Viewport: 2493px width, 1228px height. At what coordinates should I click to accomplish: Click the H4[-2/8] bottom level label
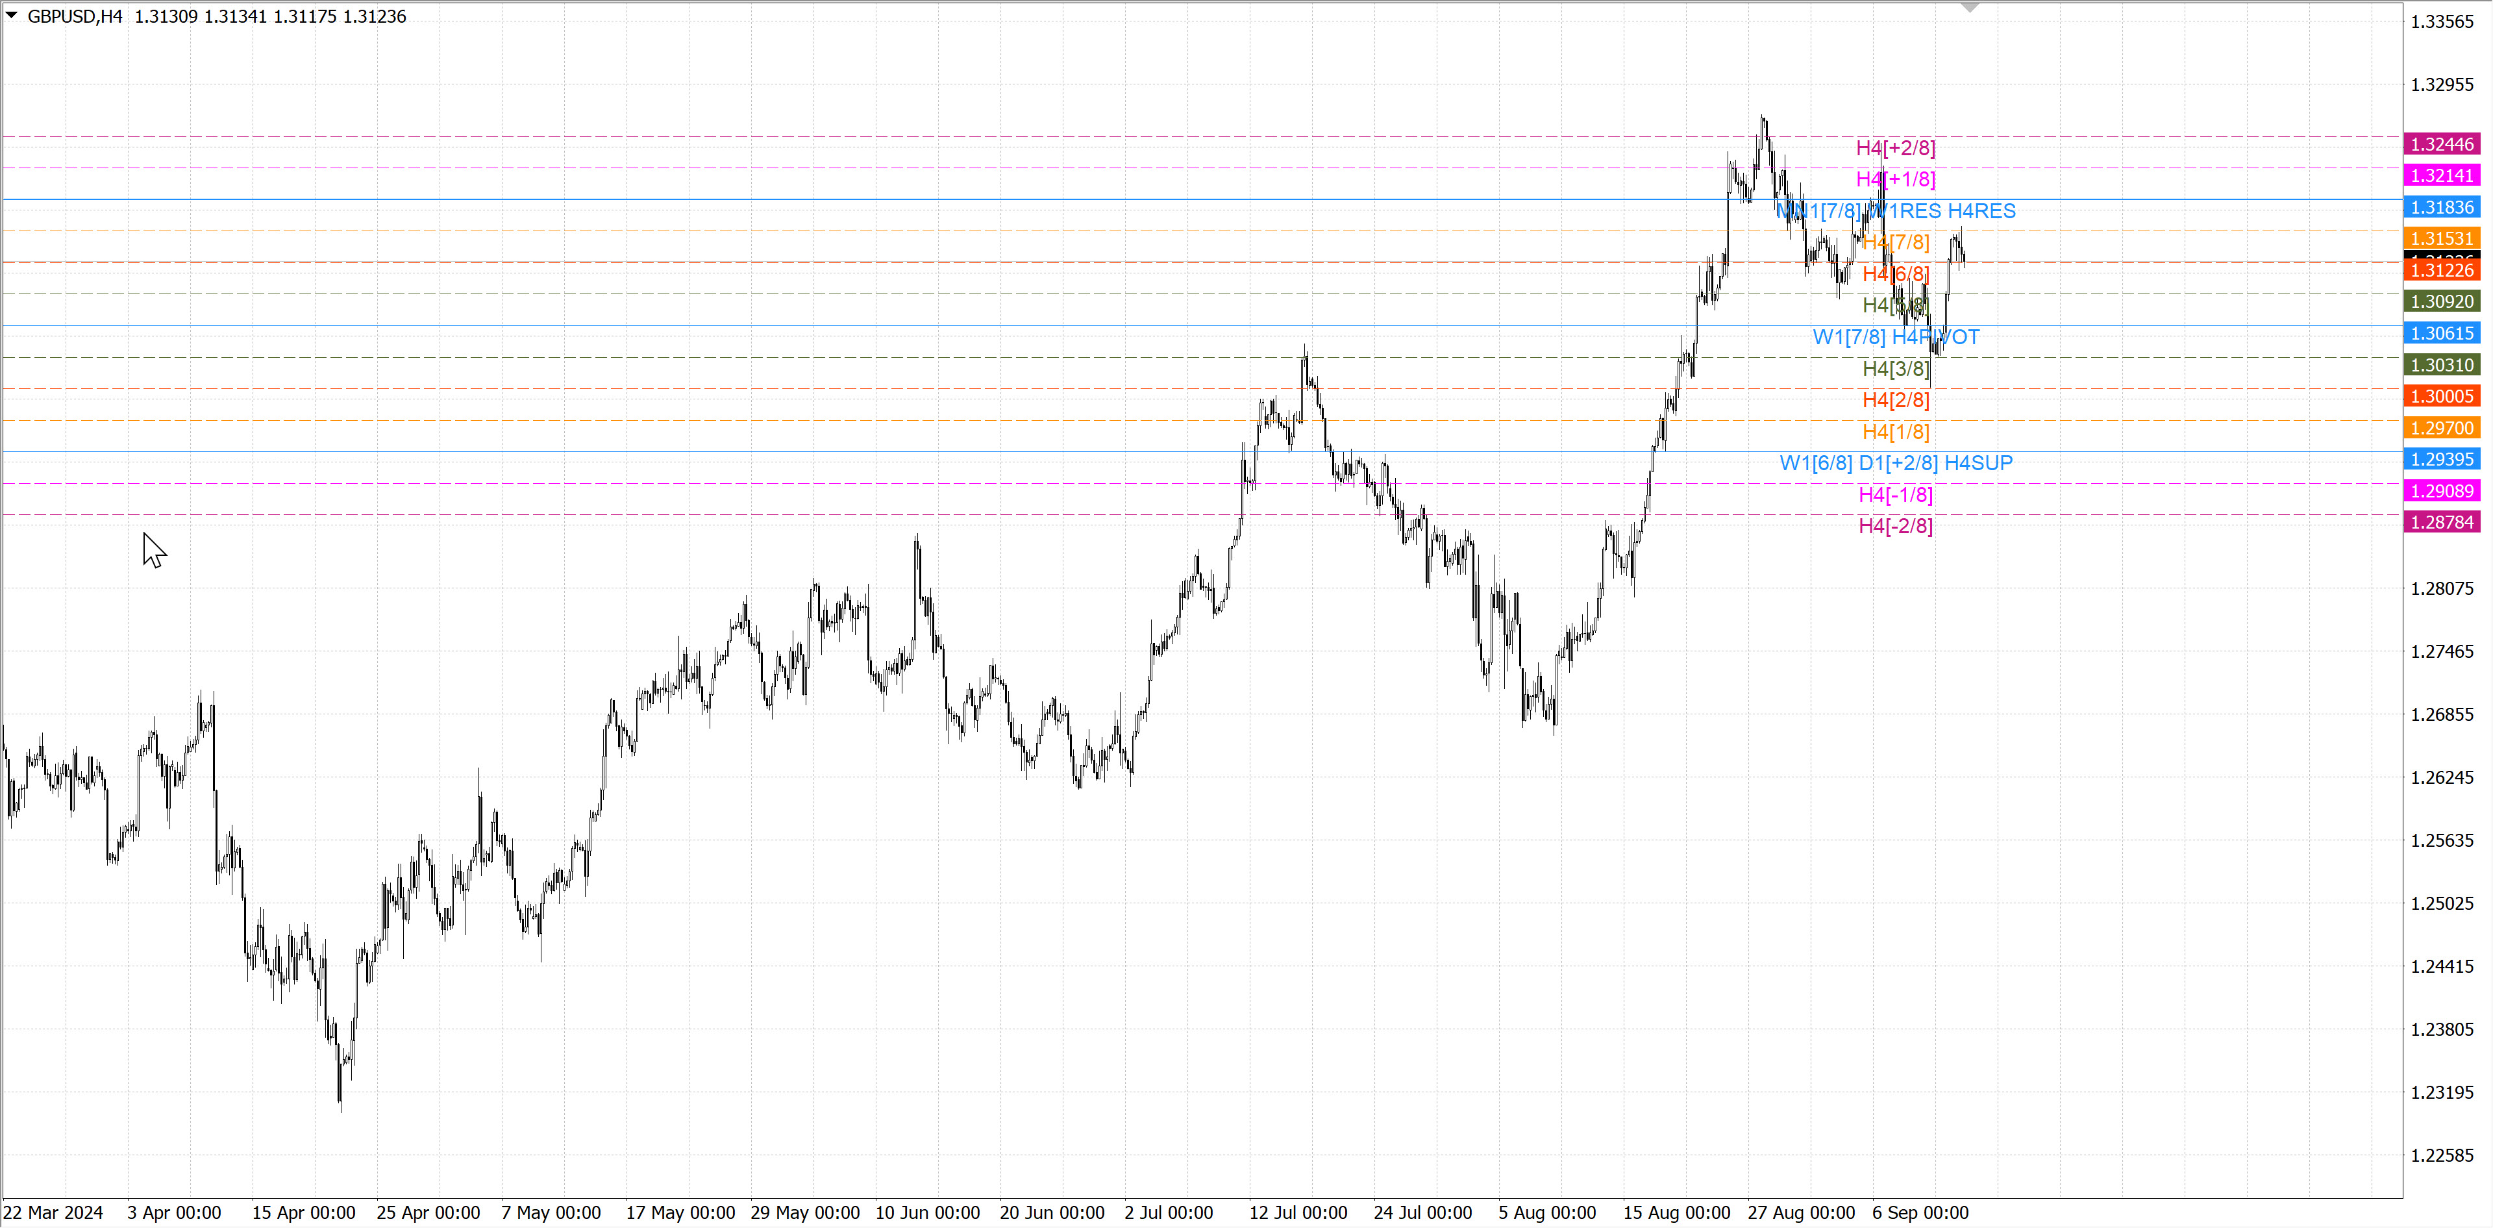point(1895,525)
